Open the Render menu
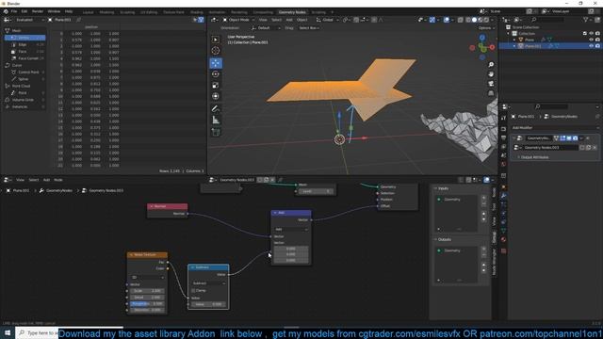 tap(38, 11)
